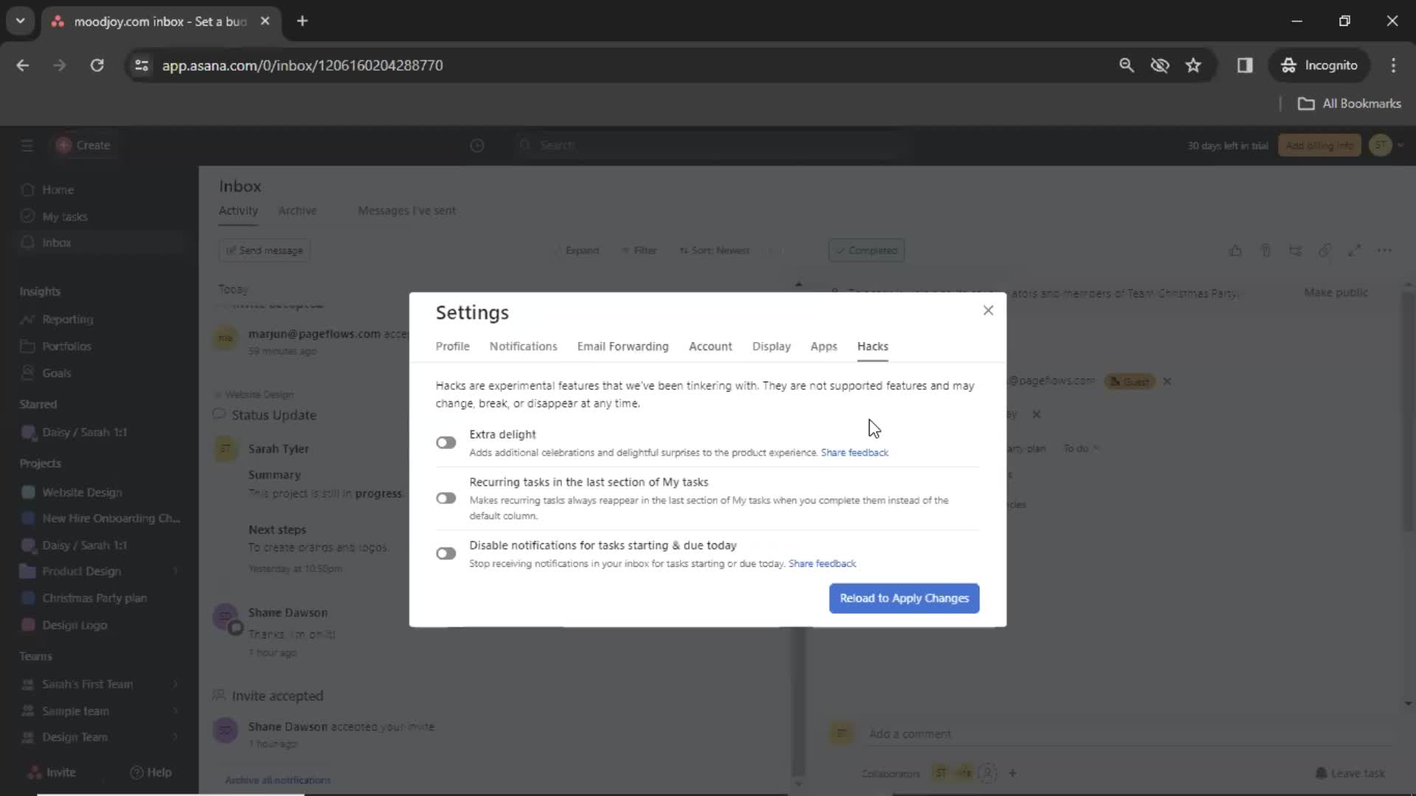
Task: Reload the browser page
Action: tap(97, 65)
